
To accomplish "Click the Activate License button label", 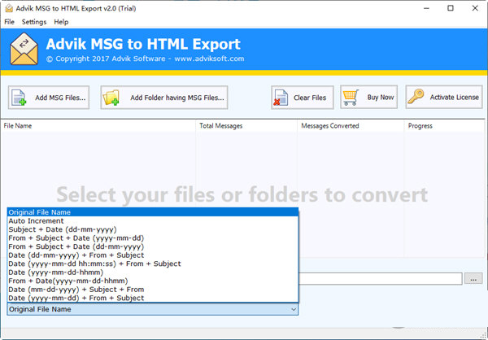I will [455, 97].
